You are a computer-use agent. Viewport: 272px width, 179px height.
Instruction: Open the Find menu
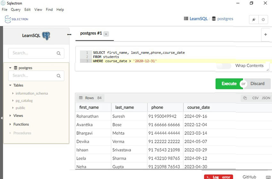(49, 10)
